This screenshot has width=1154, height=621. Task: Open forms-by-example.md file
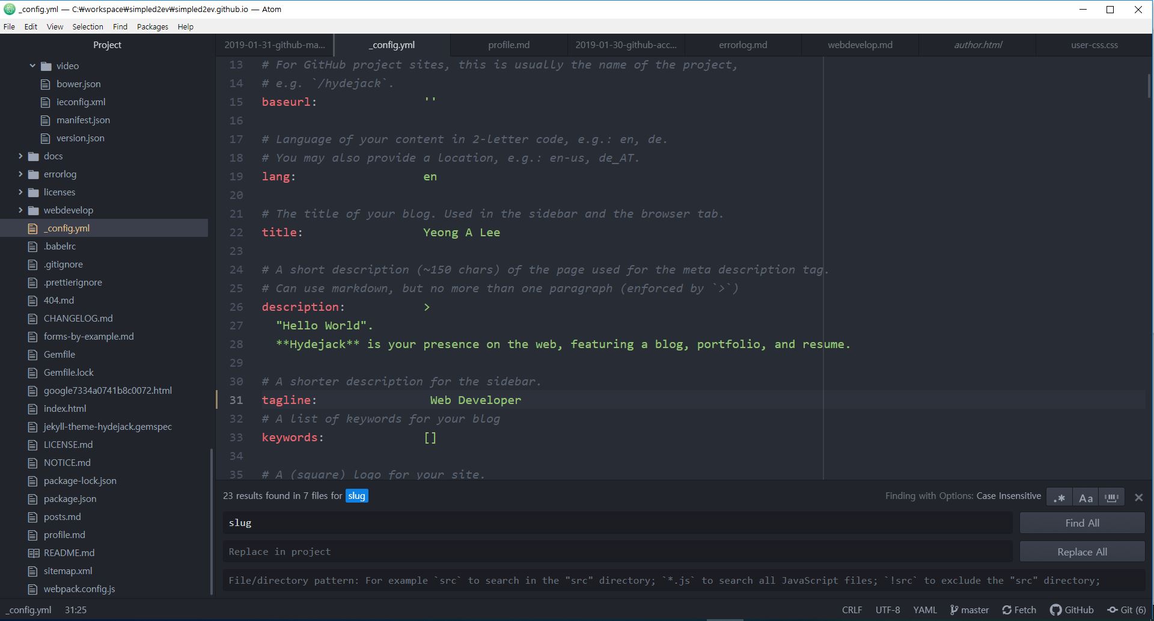88,336
